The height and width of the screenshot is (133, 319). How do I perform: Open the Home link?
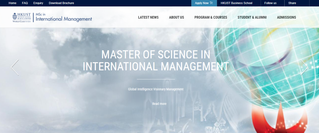point(12,3)
